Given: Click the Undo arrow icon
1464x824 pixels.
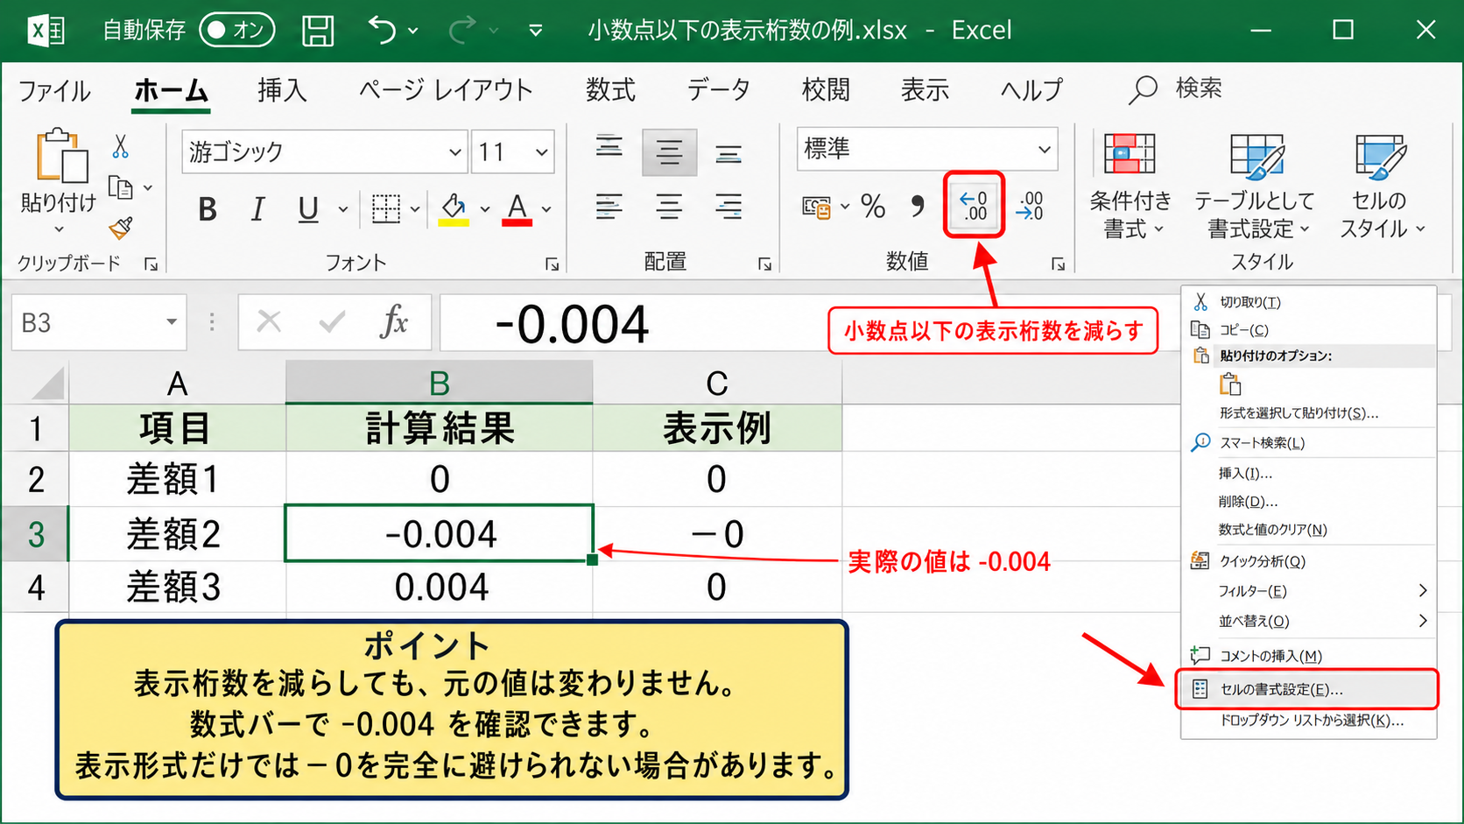Looking at the screenshot, I should 383,31.
